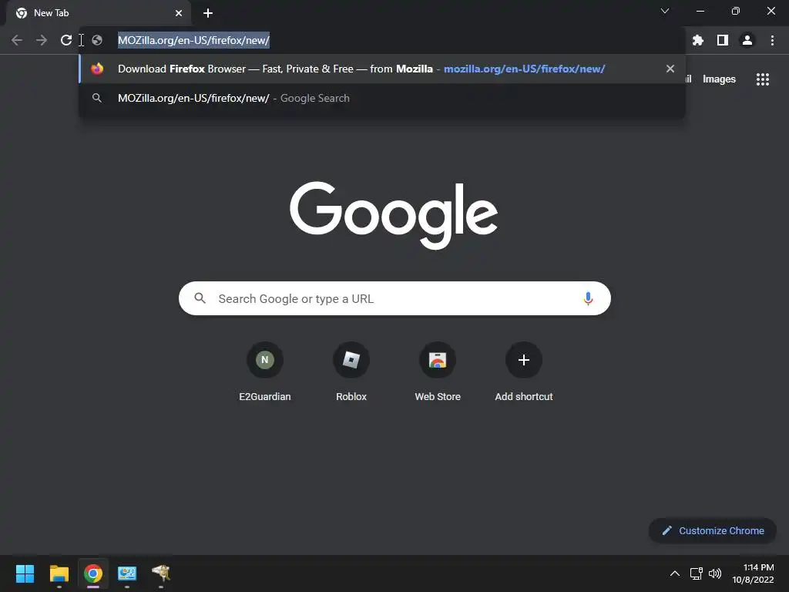Image resolution: width=789 pixels, height=592 pixels.
Task: Click the Web Store label text
Action: (438, 397)
